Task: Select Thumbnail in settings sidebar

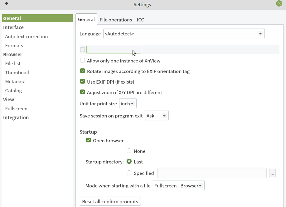Action: pyautogui.click(x=17, y=72)
